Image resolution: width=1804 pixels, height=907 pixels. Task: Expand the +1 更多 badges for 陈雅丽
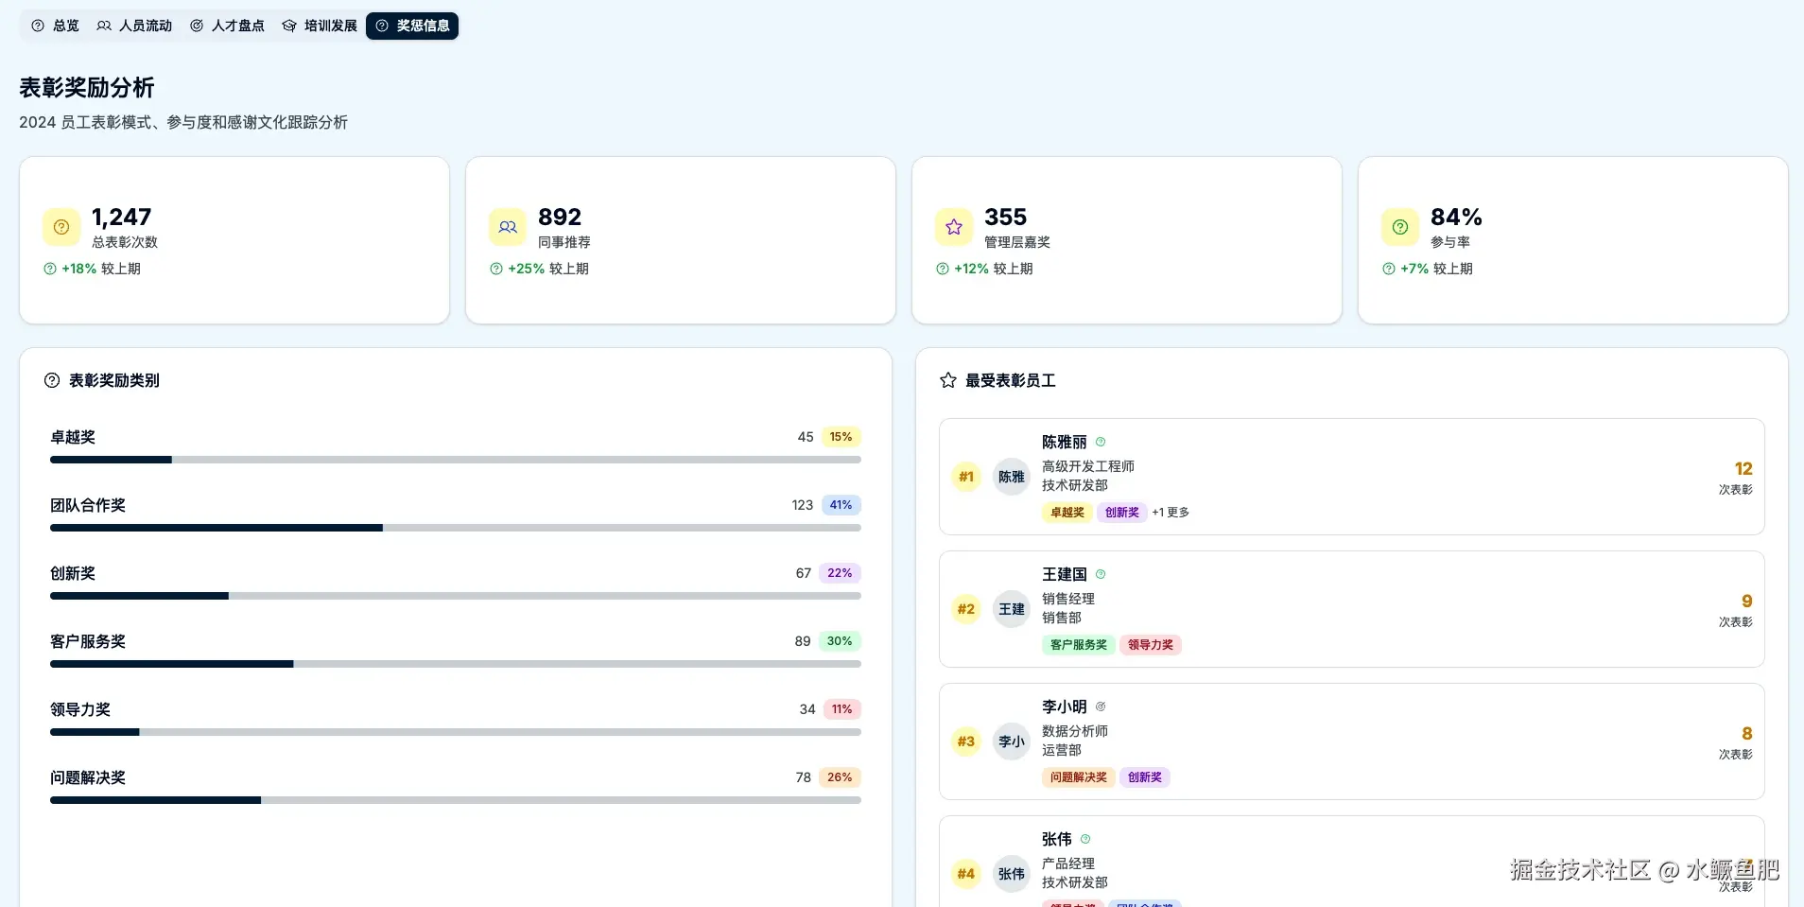1170,512
